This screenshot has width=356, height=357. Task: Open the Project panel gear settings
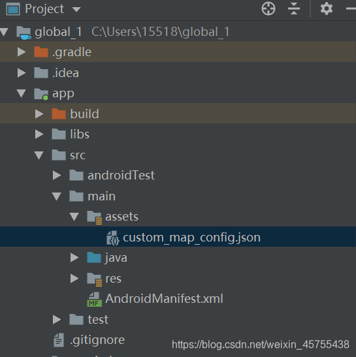tap(327, 8)
